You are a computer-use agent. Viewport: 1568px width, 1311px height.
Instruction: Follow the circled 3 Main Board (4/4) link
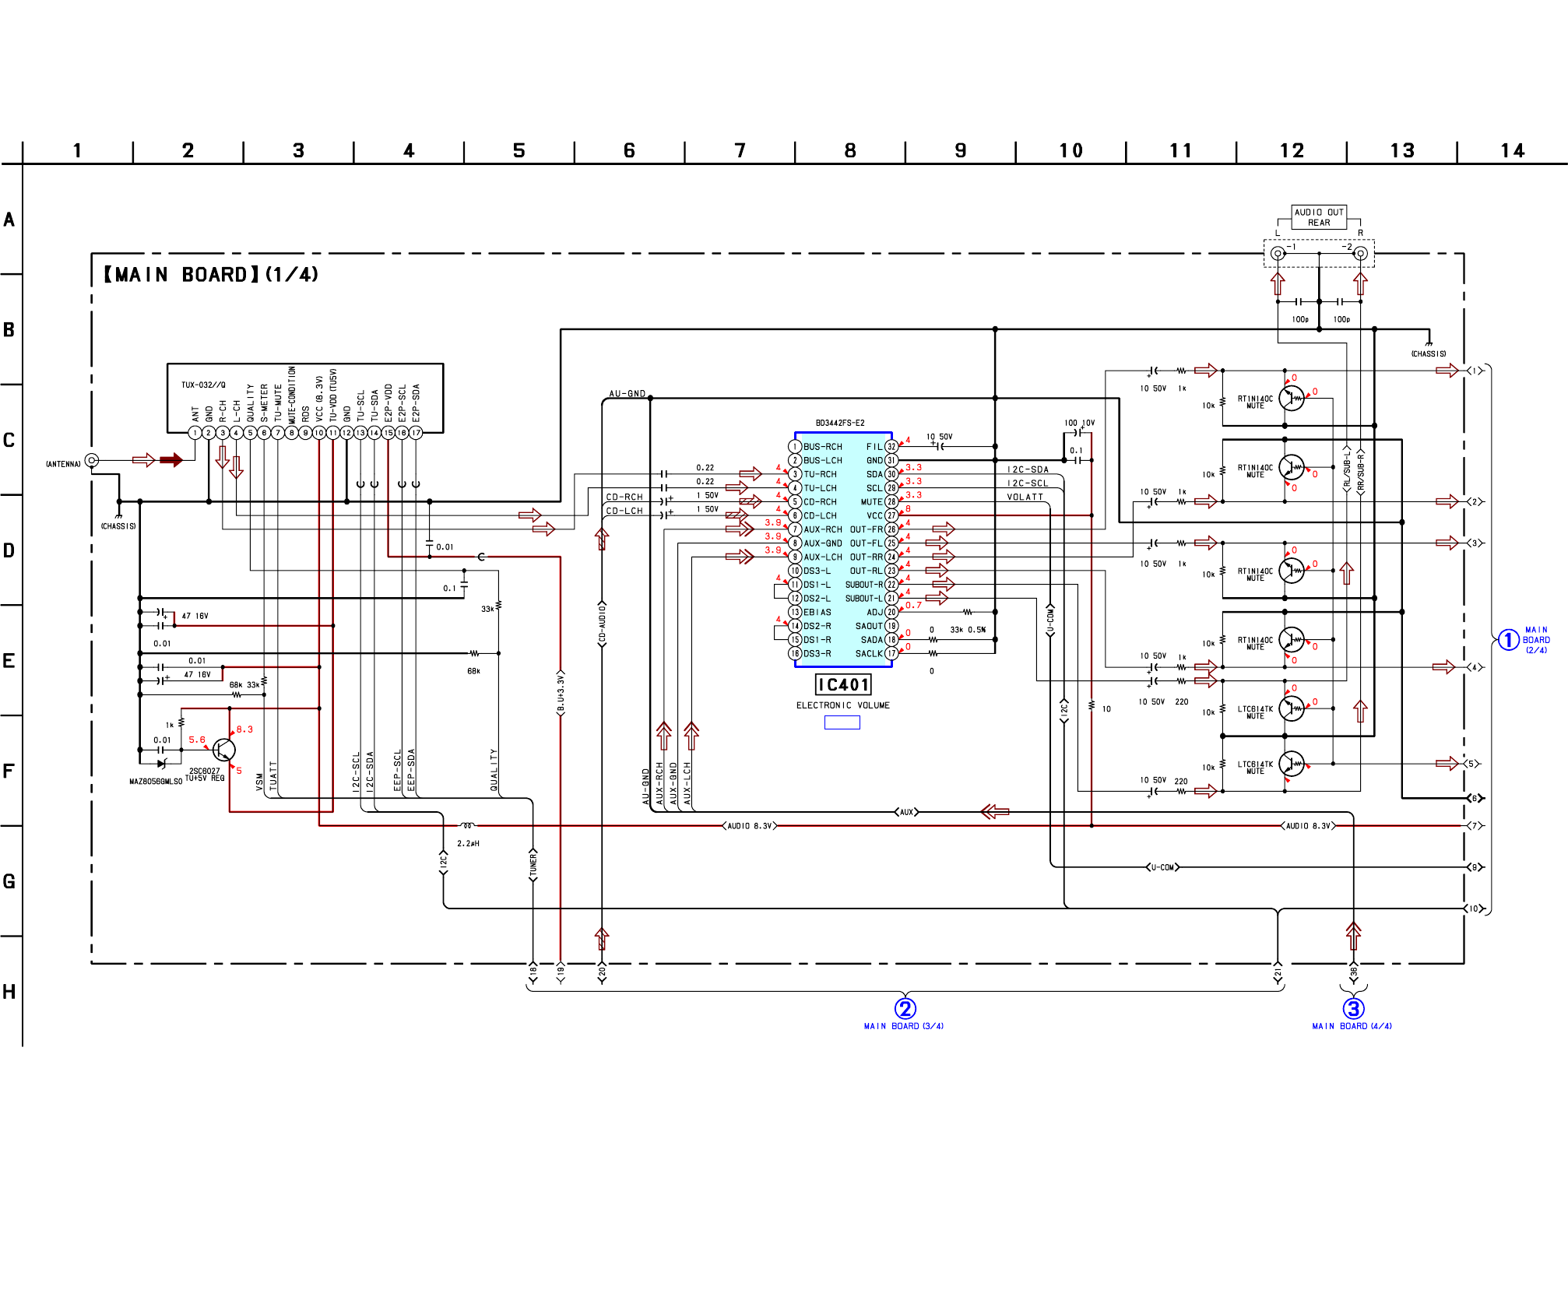(1353, 1009)
